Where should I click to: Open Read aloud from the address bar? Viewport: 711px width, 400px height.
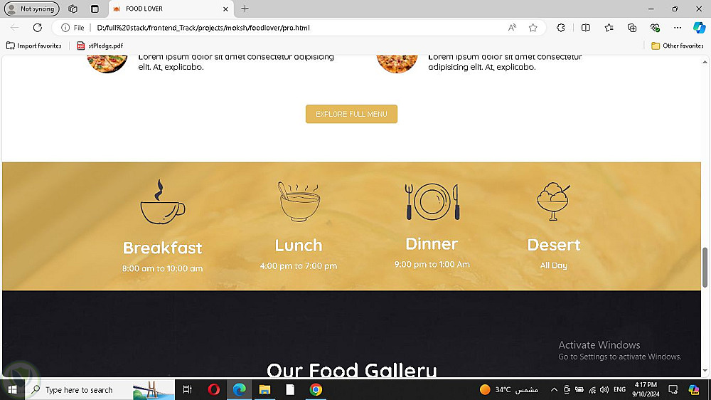[x=512, y=28]
